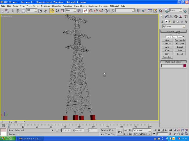The height and width of the screenshot is (141, 189).
Task: Click the time slider 0 / 100
Action: tap(13, 122)
